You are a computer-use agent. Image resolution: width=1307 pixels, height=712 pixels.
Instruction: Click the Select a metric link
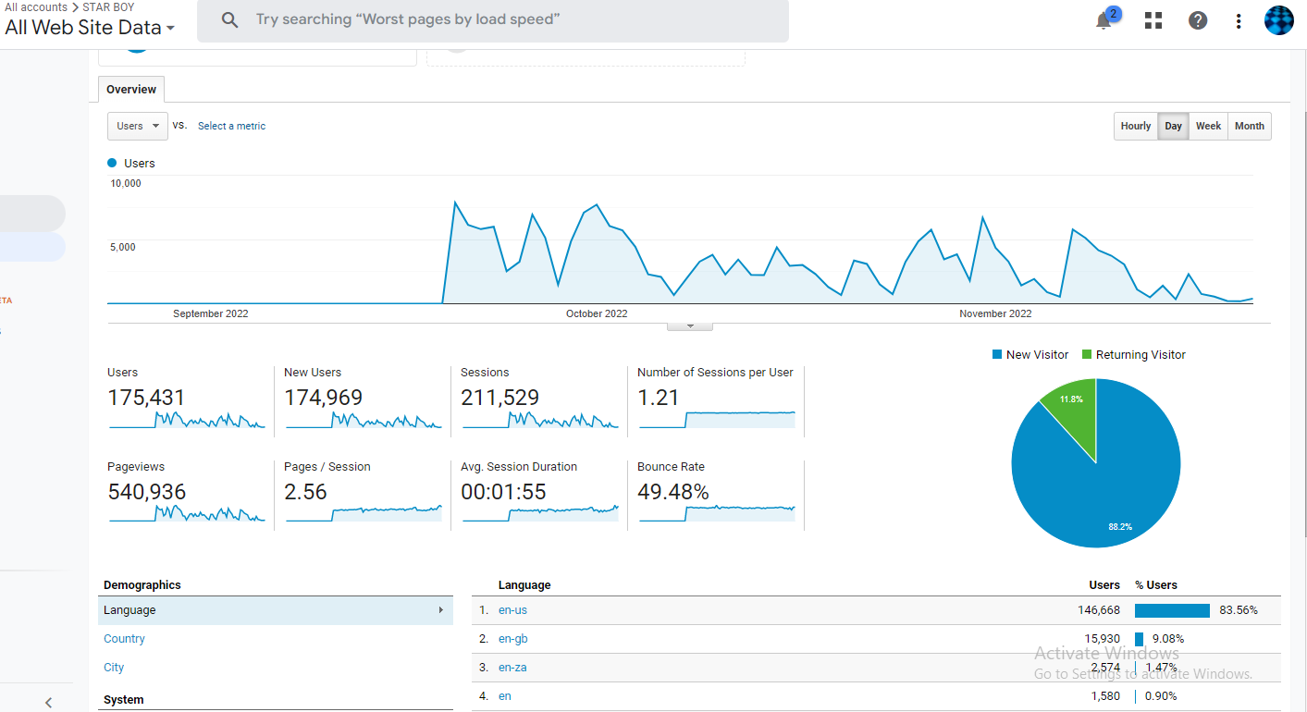(x=231, y=127)
